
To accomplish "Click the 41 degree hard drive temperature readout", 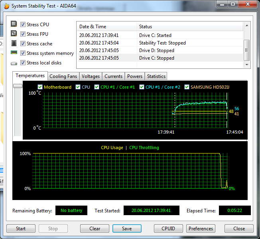I will tap(236, 114).
